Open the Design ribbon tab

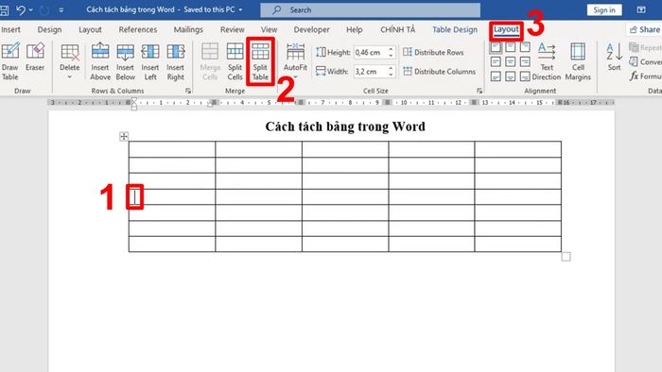tap(49, 29)
